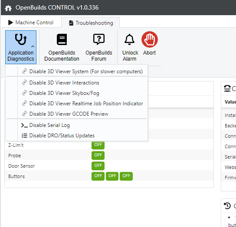Viewport: 236px width, 227px height.
Task: Select the Troubleshooting tab
Action: click(91, 23)
